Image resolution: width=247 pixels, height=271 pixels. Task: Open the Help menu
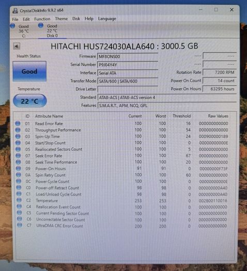89,19
